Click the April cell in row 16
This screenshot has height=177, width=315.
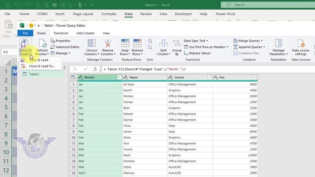tap(100, 173)
